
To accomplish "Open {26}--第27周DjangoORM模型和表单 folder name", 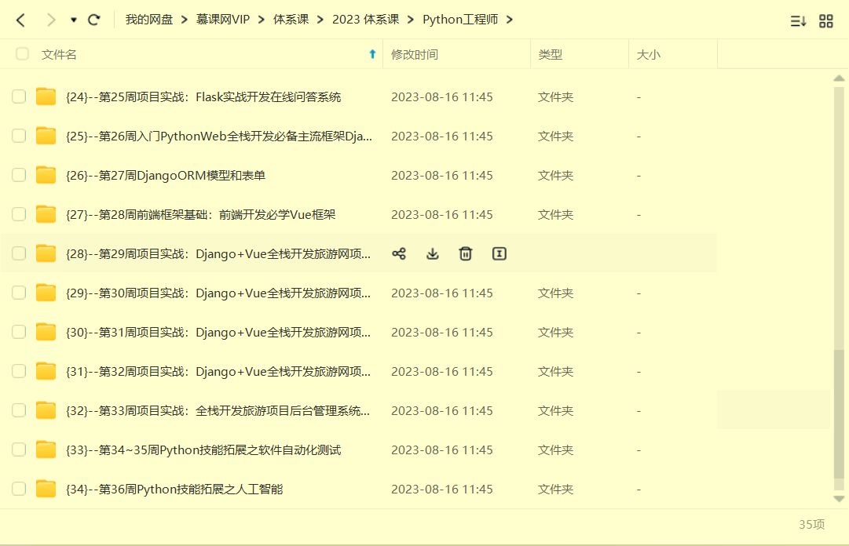I will (x=166, y=176).
